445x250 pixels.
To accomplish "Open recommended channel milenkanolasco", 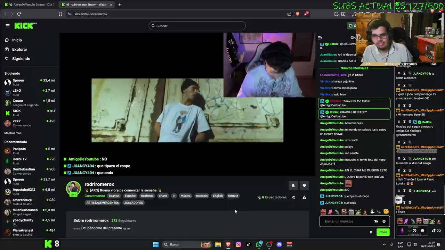I will click(30, 212).
